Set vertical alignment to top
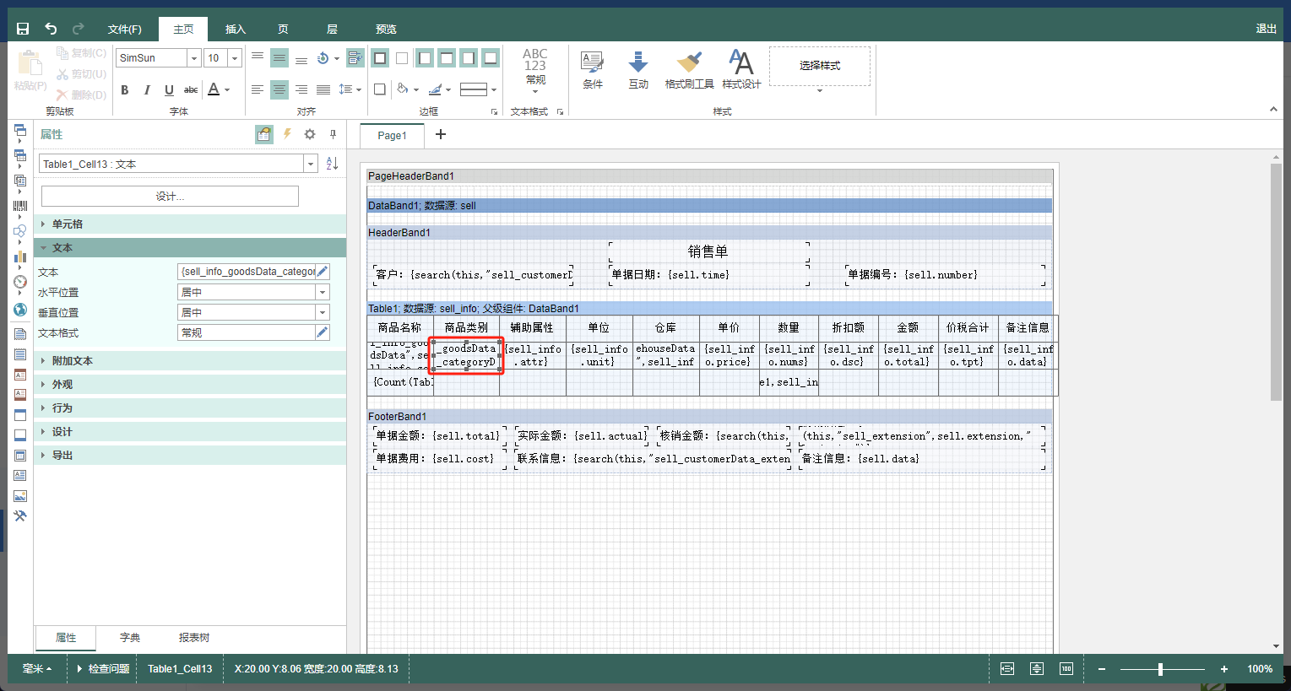Image resolution: width=1291 pixels, height=691 pixels. point(258,57)
